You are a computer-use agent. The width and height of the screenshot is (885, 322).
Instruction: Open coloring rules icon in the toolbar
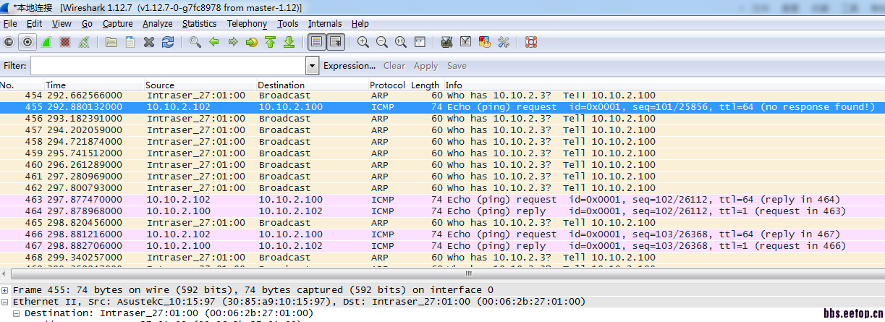click(485, 42)
